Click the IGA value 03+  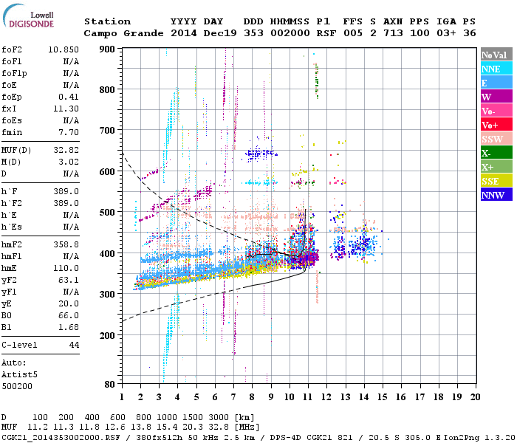(446, 33)
